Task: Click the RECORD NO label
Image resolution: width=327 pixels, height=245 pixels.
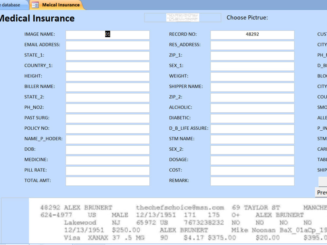Action: click(183, 34)
